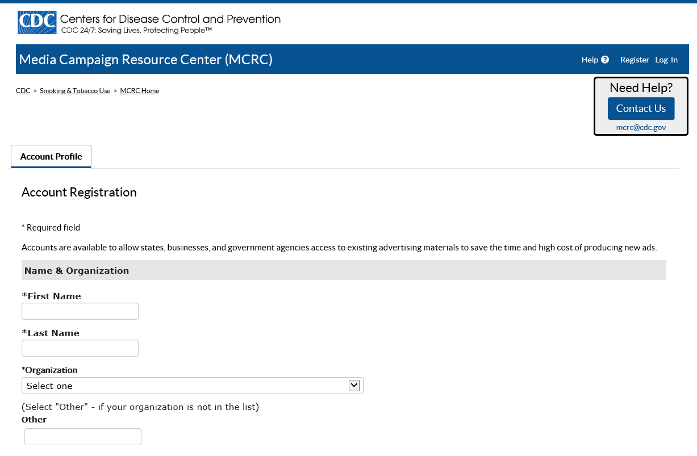This screenshot has height=456, width=697.
Task: Go to the Register page
Action: pos(635,60)
